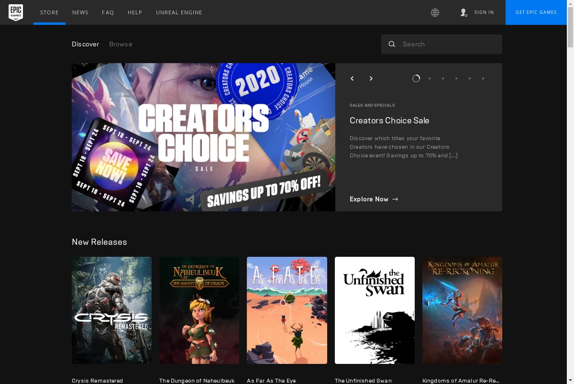The height and width of the screenshot is (384, 574).
Task: Switch to the Browse tab
Action: point(121,44)
